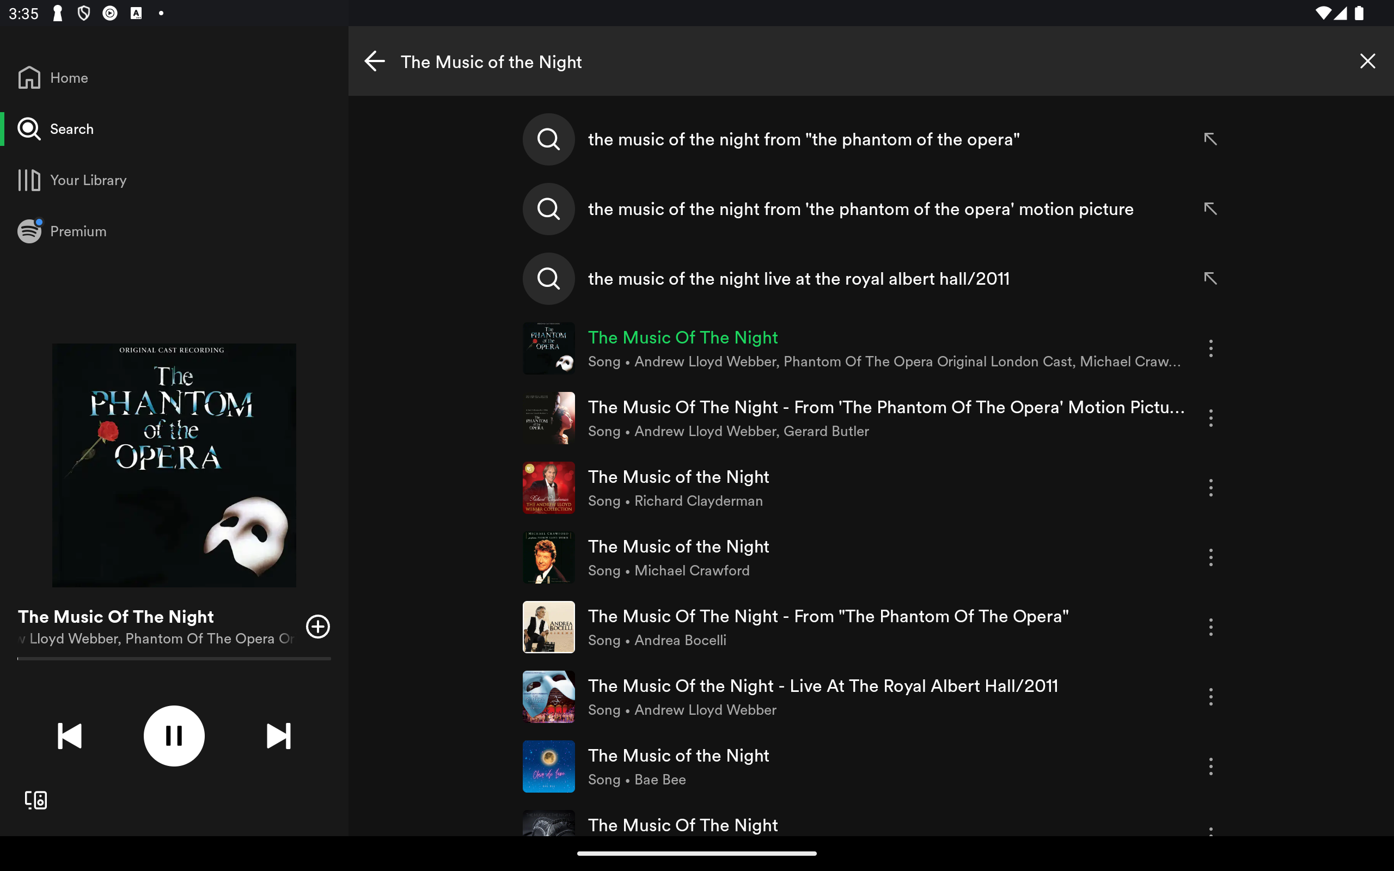Add current song to library with plus icon
1394x871 pixels.
click(317, 627)
